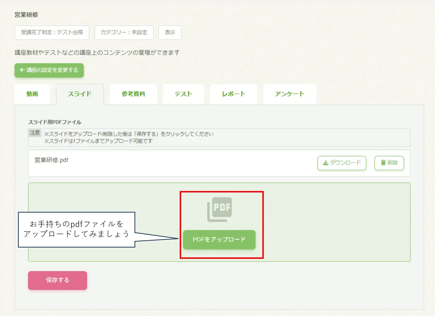Click the 表示 badge at the top
The height and width of the screenshot is (316, 435).
tap(170, 32)
